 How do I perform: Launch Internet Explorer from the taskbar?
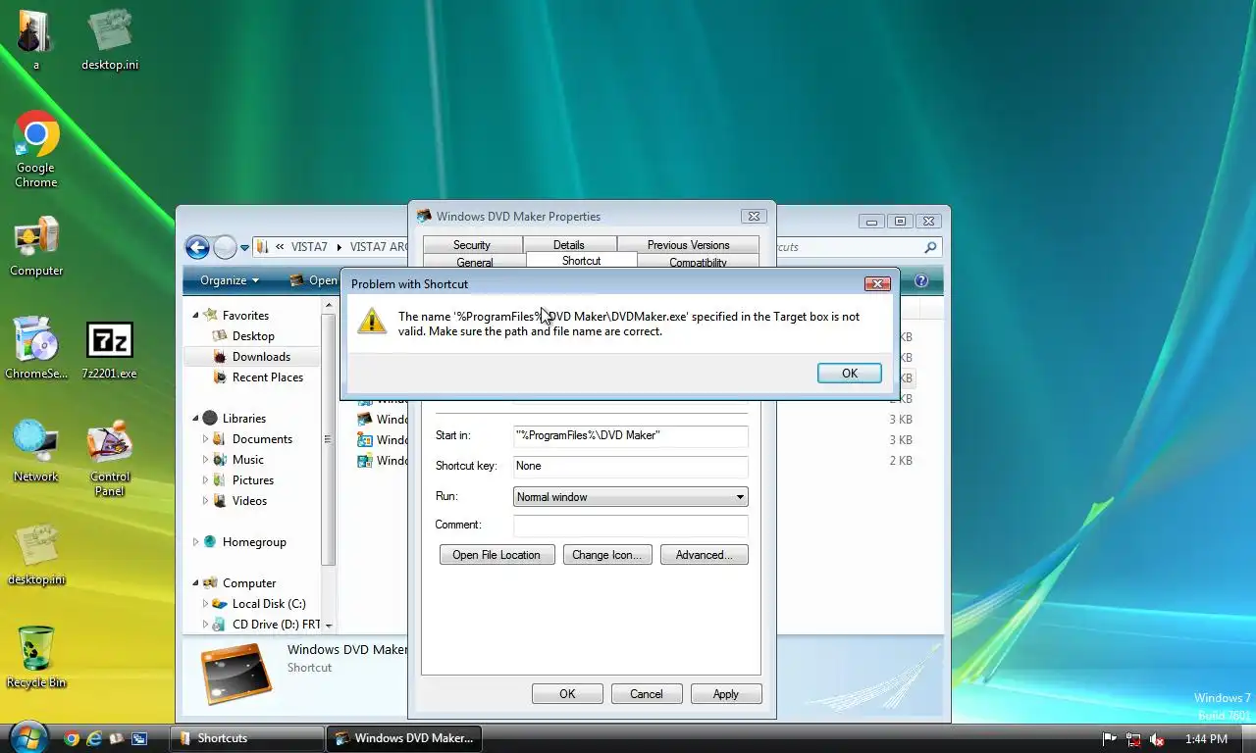pos(94,738)
